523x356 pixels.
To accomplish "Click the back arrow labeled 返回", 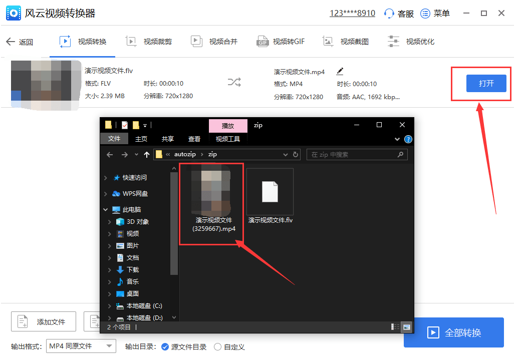I will click(x=20, y=42).
